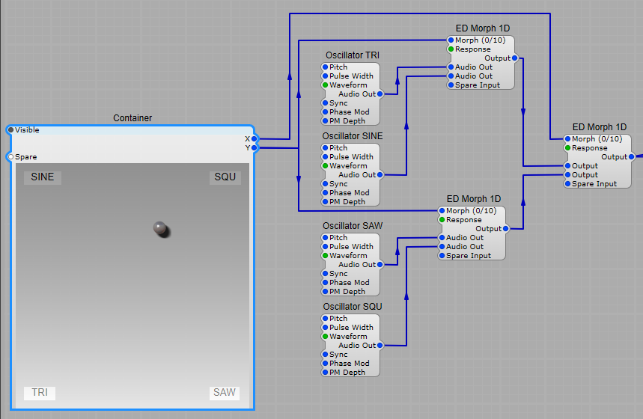This screenshot has width=643, height=419.
Task: Select the Oscillator TRI module title
Action: [x=352, y=55]
